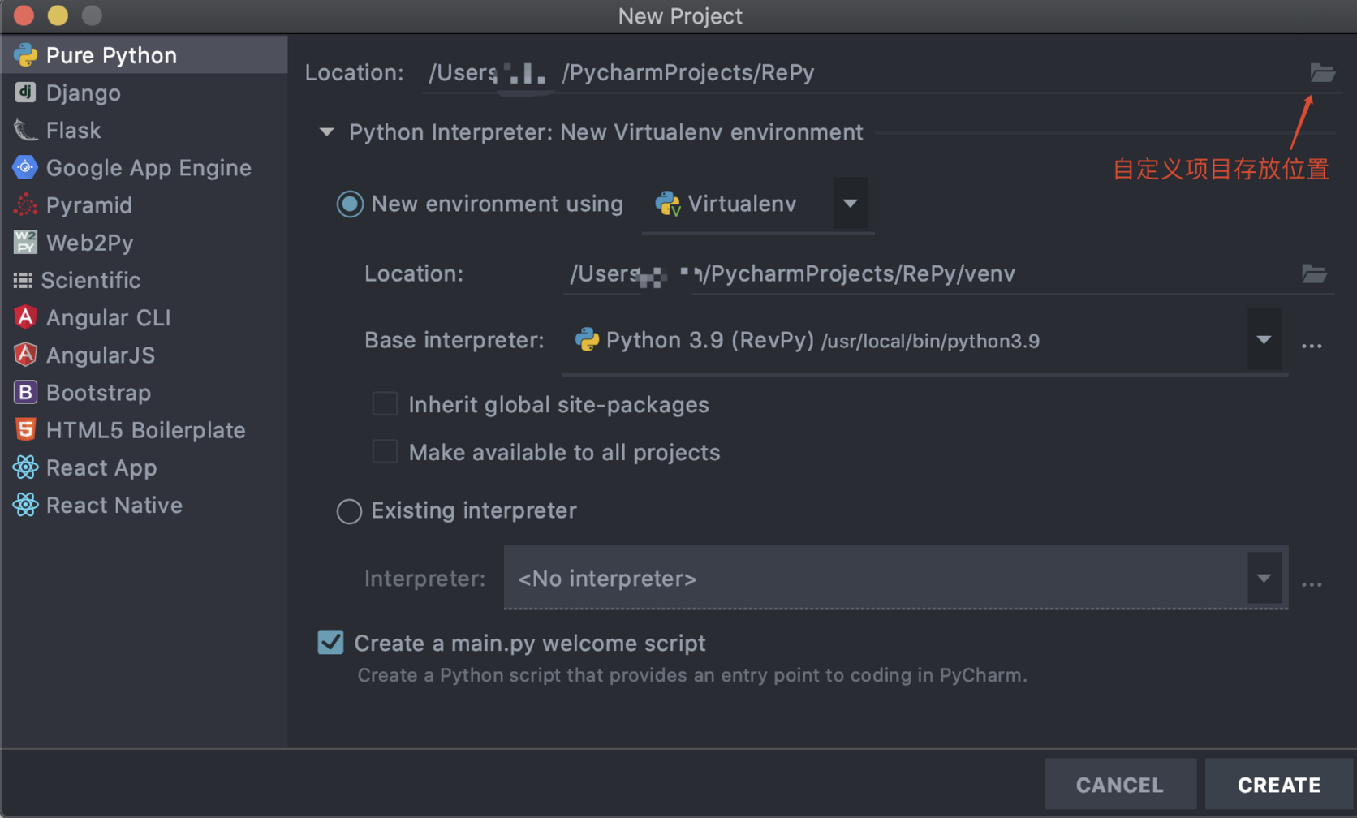This screenshot has width=1357, height=818.
Task: Select the Flask icon in sidebar
Action: (25, 130)
